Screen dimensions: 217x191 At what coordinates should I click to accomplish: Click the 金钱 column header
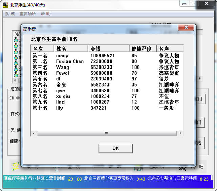tap(108, 49)
